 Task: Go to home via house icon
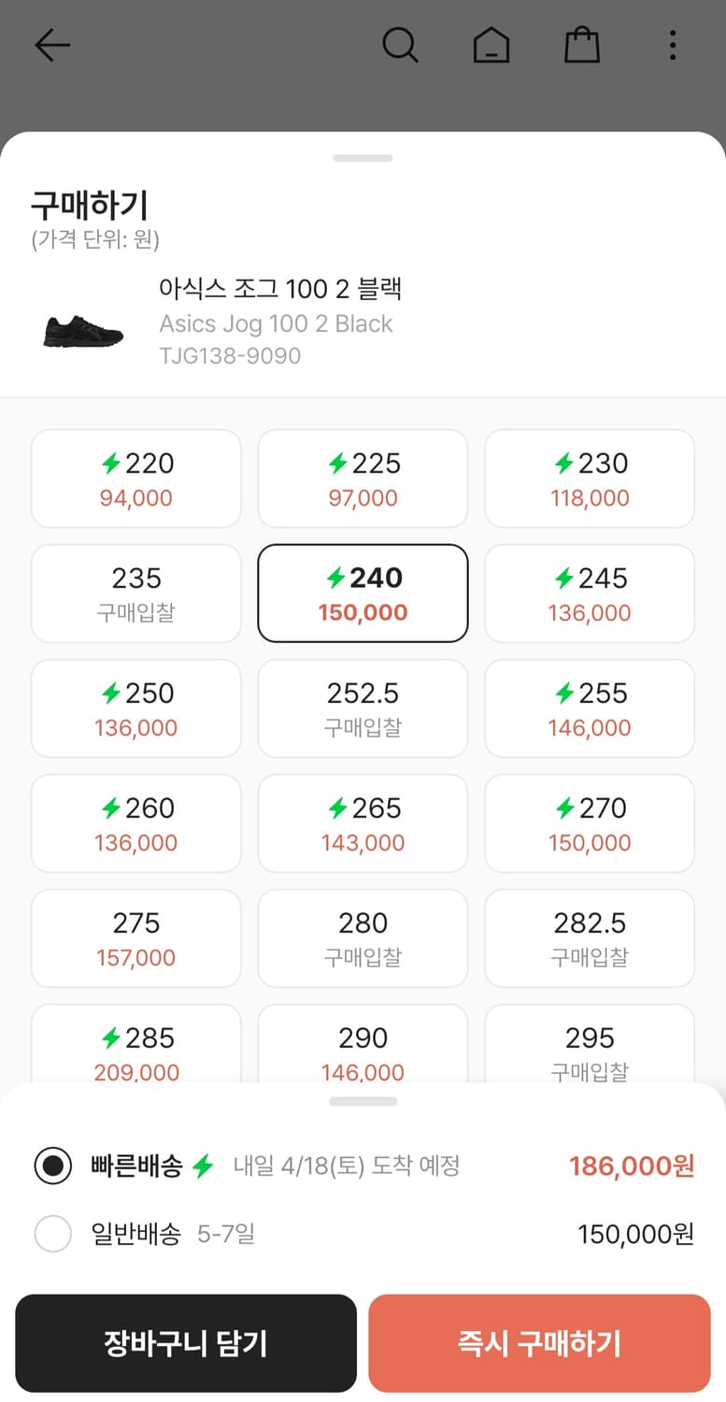click(x=491, y=45)
